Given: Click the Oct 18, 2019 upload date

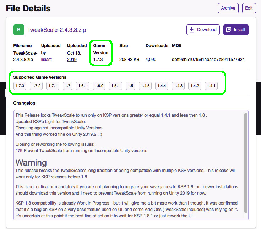Looking at the screenshot, I should [x=74, y=56].
